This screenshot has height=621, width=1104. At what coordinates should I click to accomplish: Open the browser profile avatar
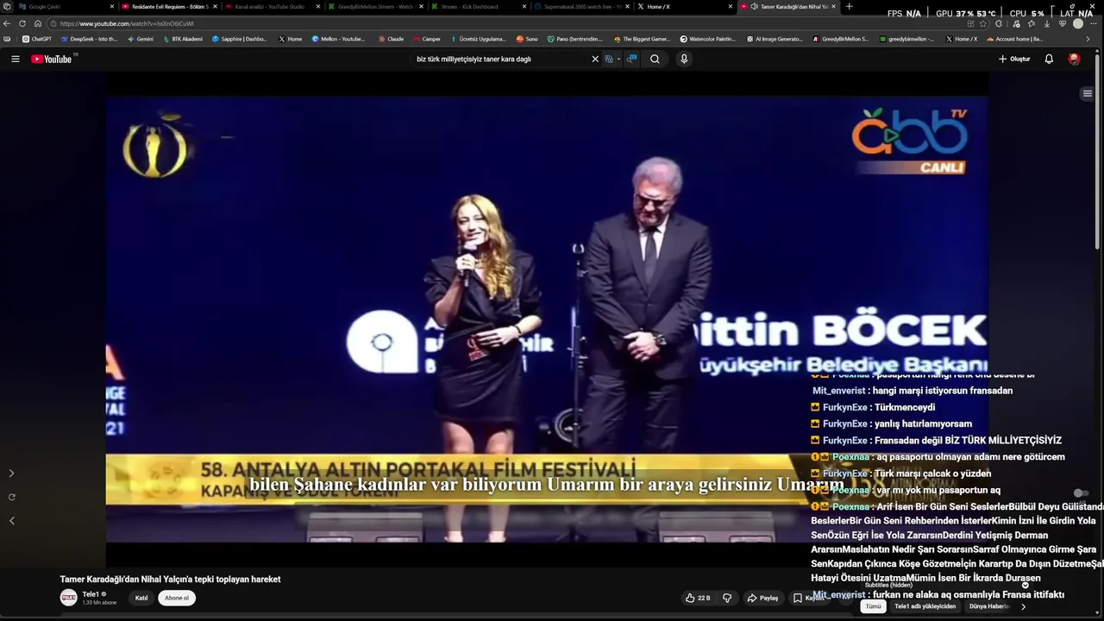point(1078,23)
